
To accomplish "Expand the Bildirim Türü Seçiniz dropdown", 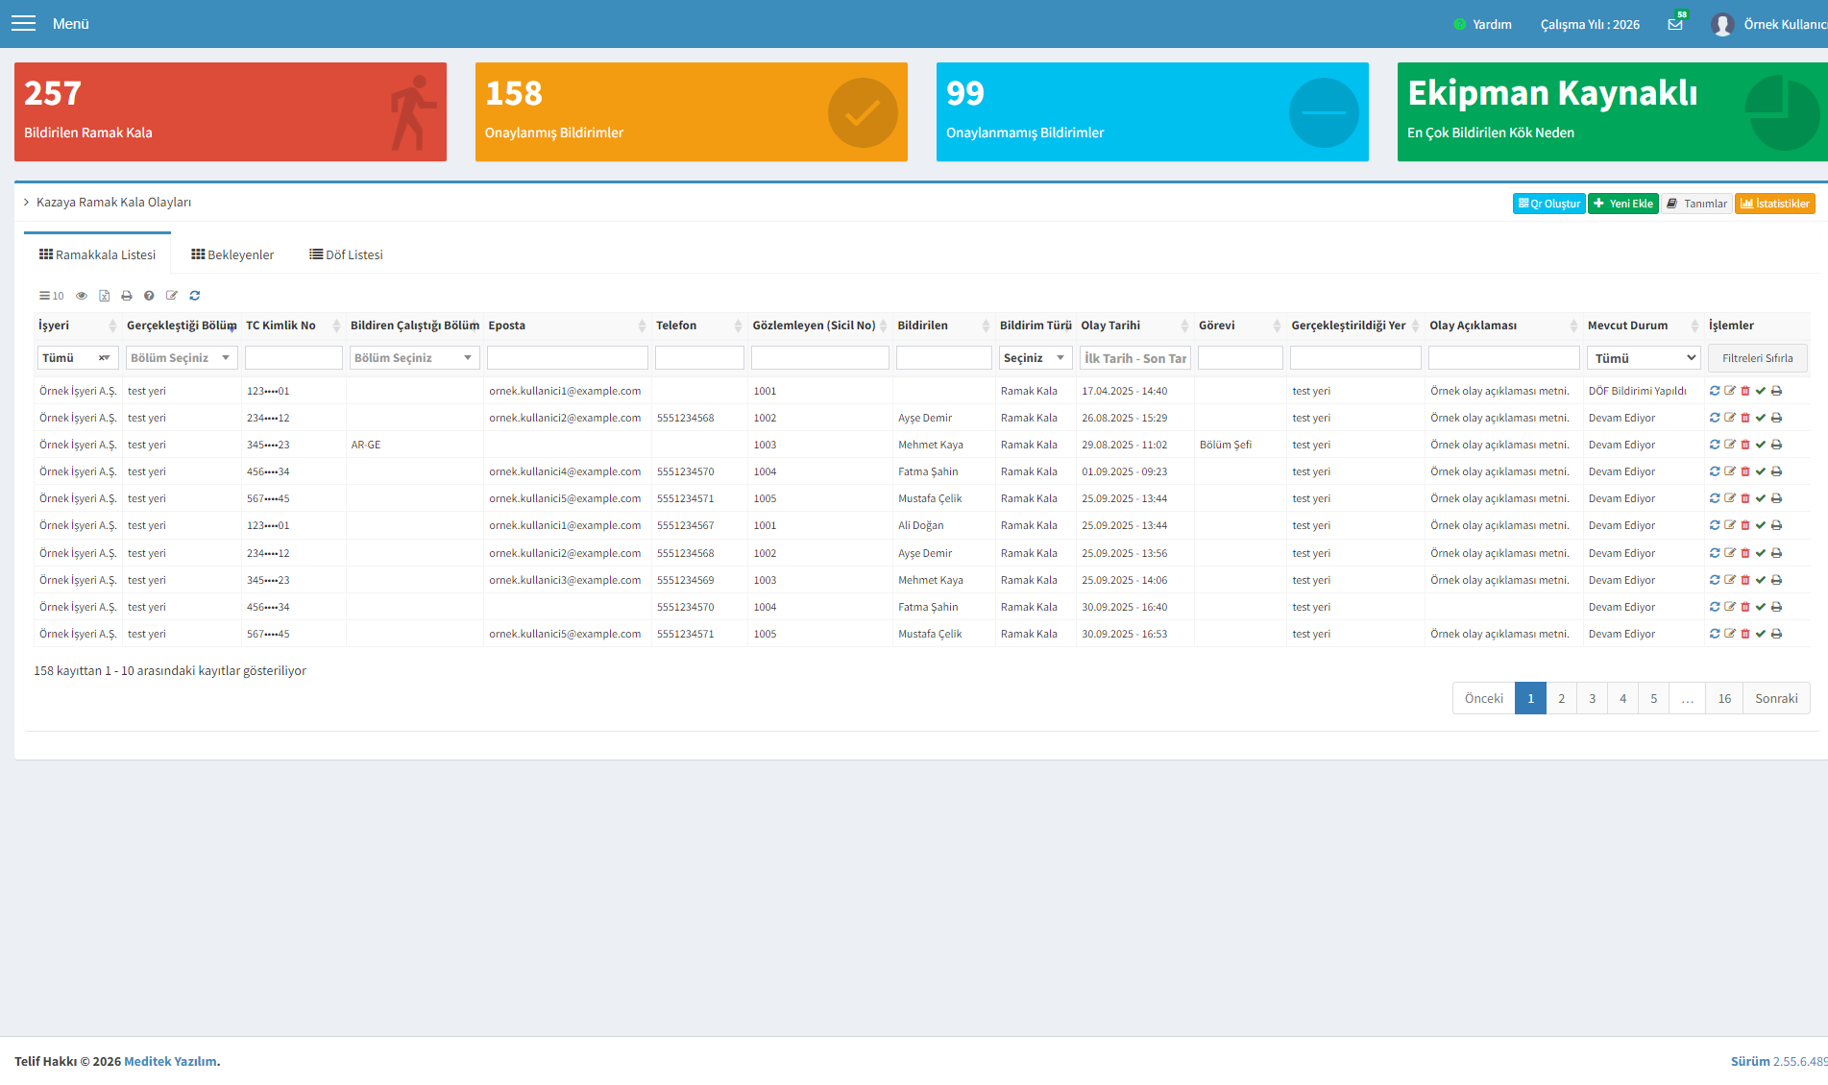I will pos(1036,358).
